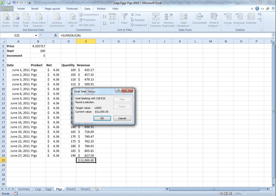The height and width of the screenshot is (196, 276).
Task: Open Advanced filter options
Action: [139, 25]
